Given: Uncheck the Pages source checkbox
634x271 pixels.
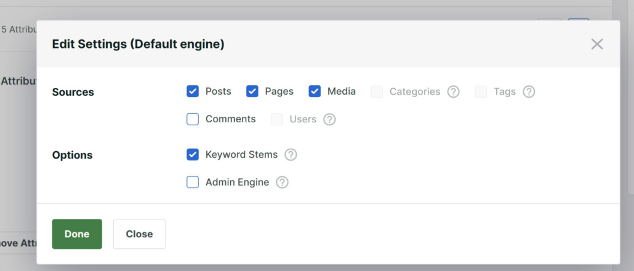Looking at the screenshot, I should (252, 92).
